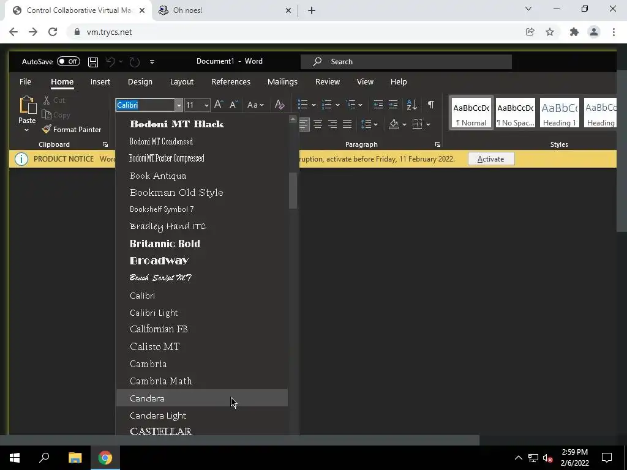Switch to the Layout tab
The image size is (627, 470).
(x=181, y=81)
